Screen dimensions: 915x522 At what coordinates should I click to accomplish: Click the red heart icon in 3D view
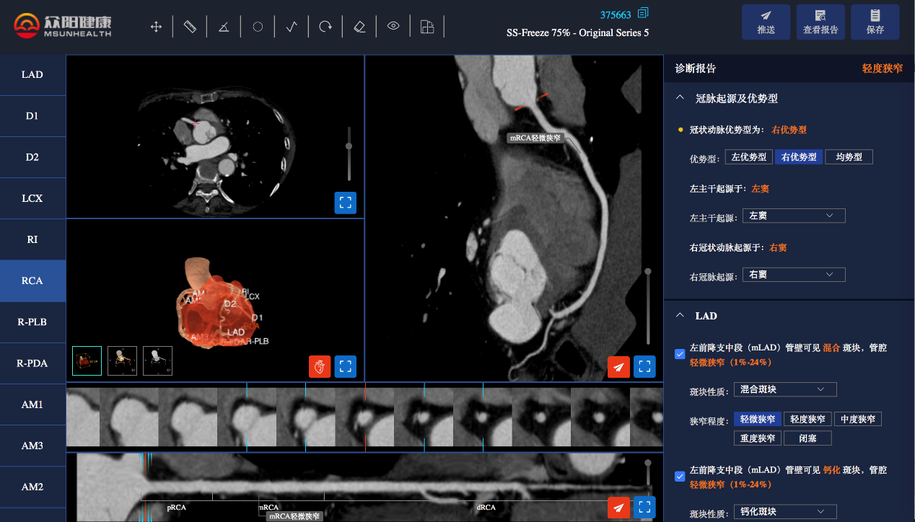tap(320, 366)
